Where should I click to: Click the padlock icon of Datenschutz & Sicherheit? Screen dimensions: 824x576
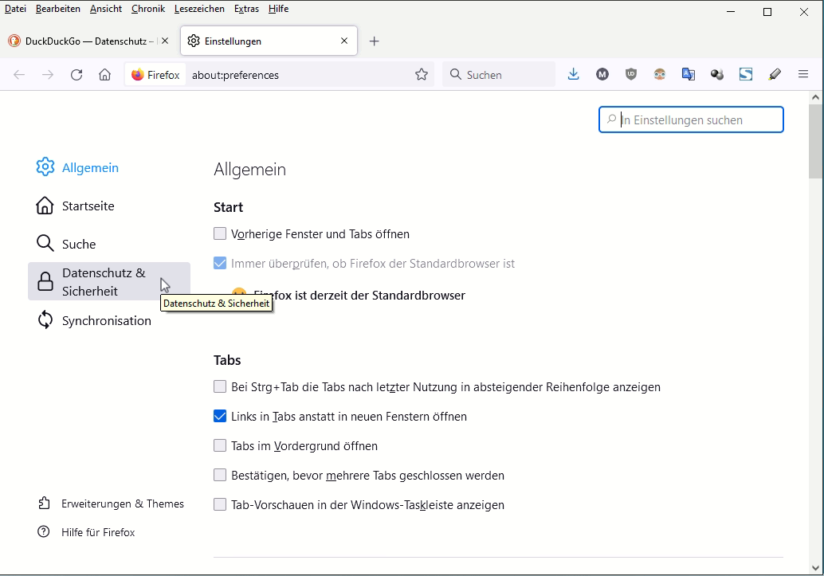click(x=45, y=282)
